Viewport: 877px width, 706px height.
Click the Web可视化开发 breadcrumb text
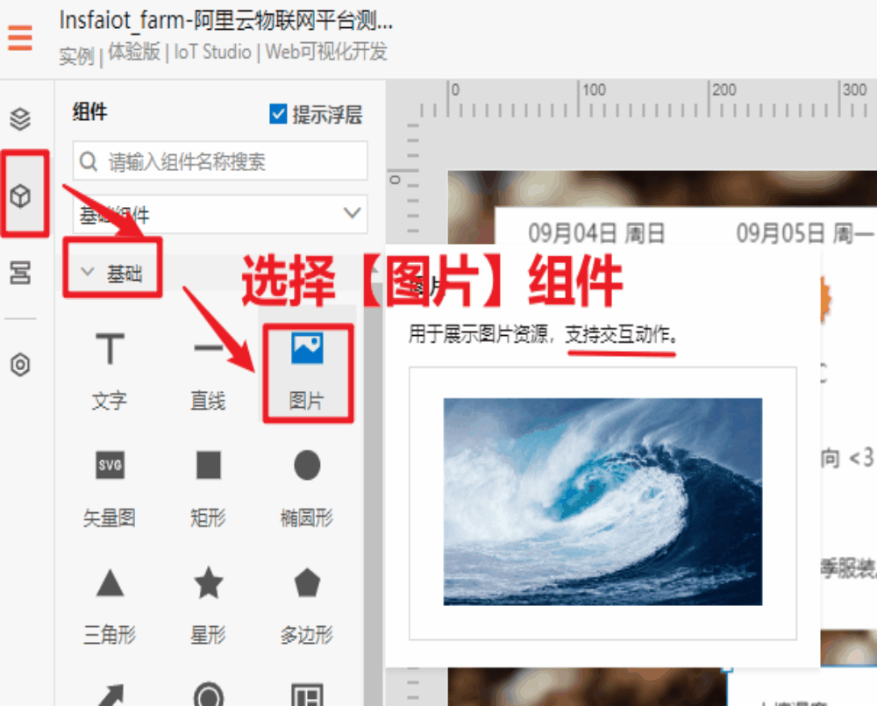[326, 52]
